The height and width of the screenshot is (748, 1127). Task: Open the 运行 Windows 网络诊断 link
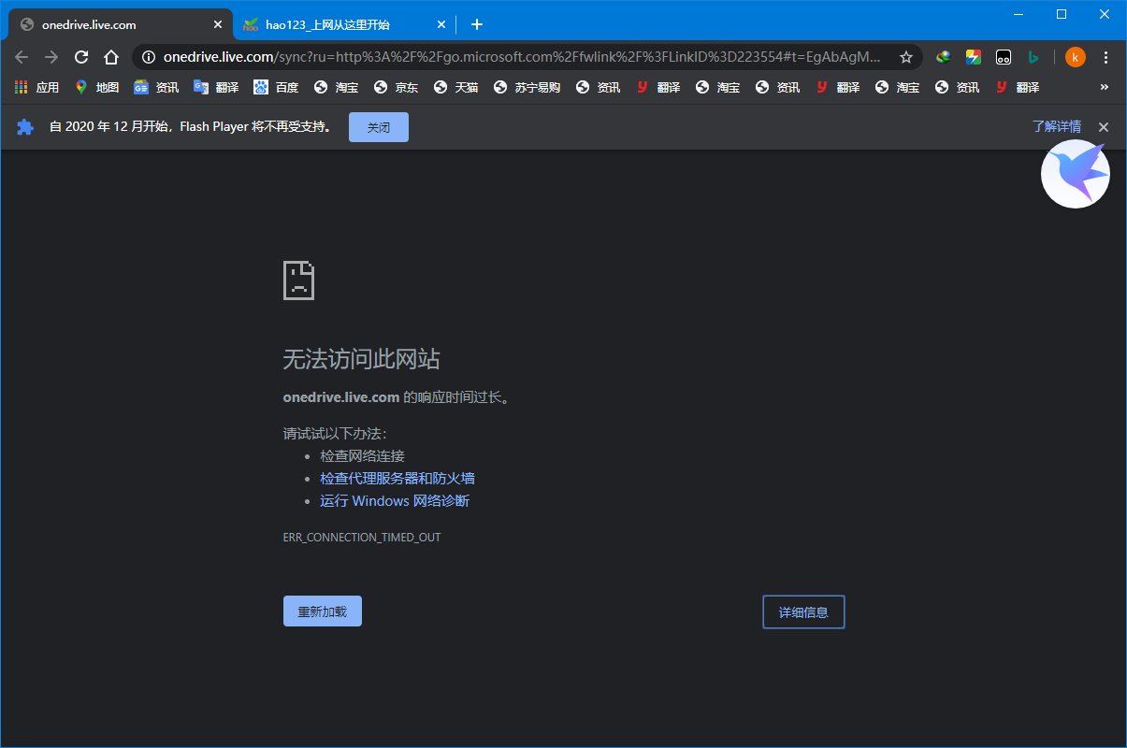395,501
